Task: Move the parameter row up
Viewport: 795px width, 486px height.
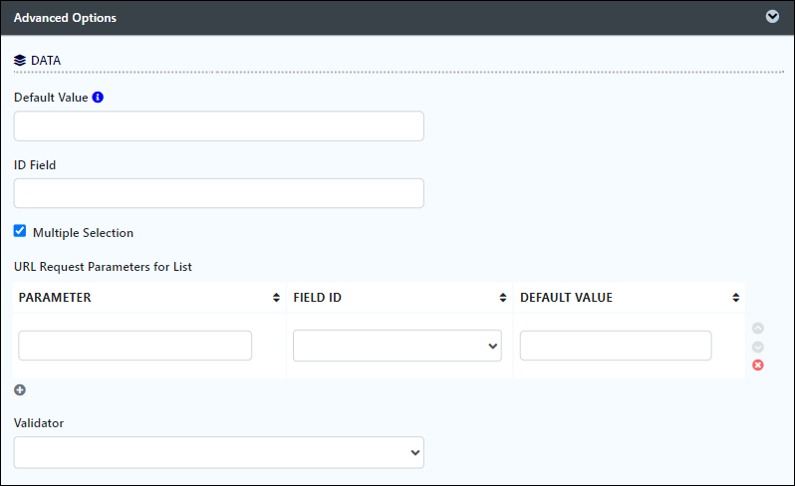Action: (758, 328)
